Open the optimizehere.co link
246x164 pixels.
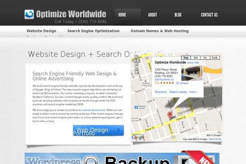[164, 80]
